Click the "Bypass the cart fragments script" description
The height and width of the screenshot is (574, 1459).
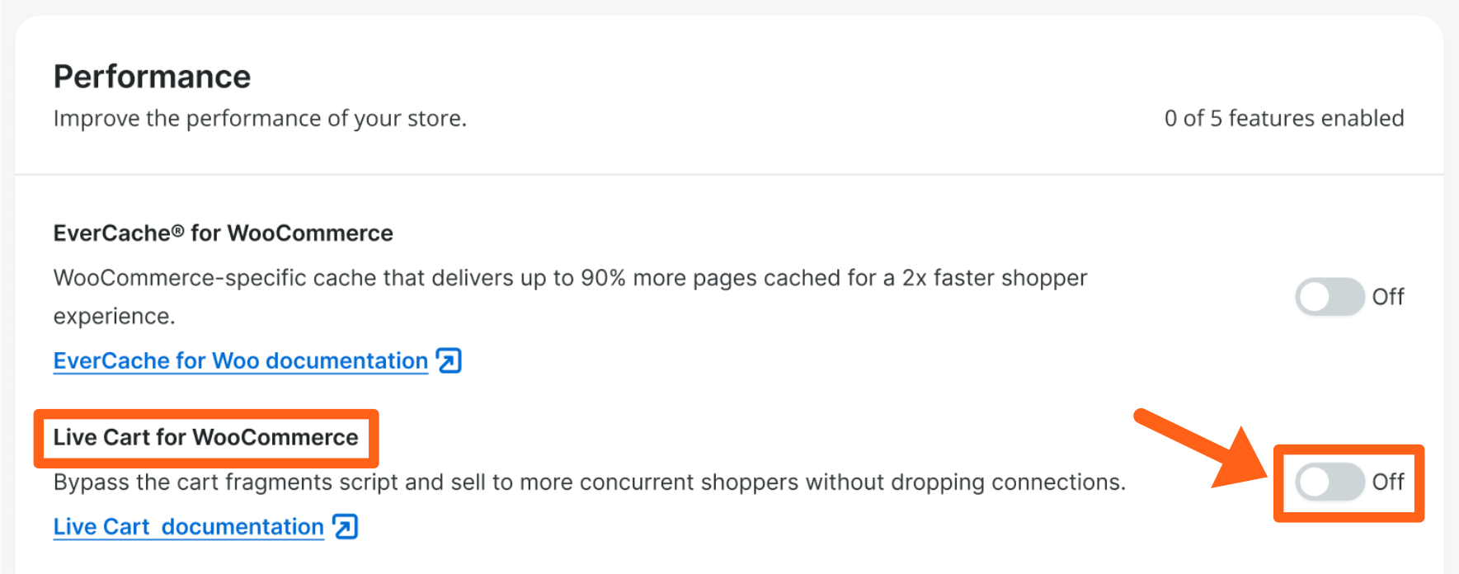pyautogui.click(x=589, y=482)
